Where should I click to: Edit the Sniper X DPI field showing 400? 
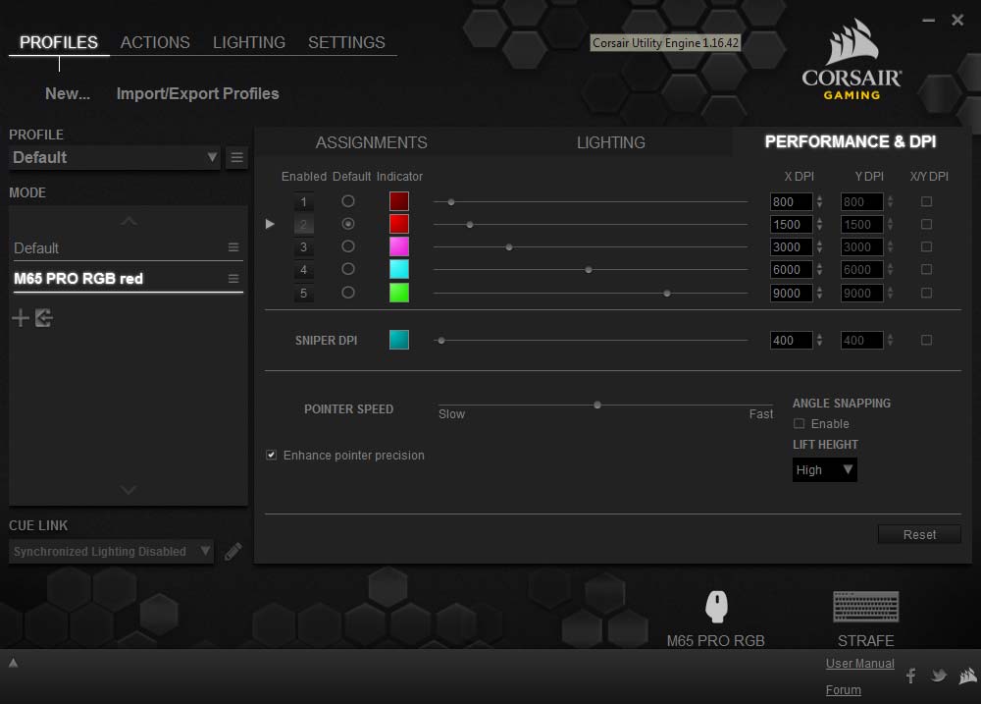[x=792, y=340]
